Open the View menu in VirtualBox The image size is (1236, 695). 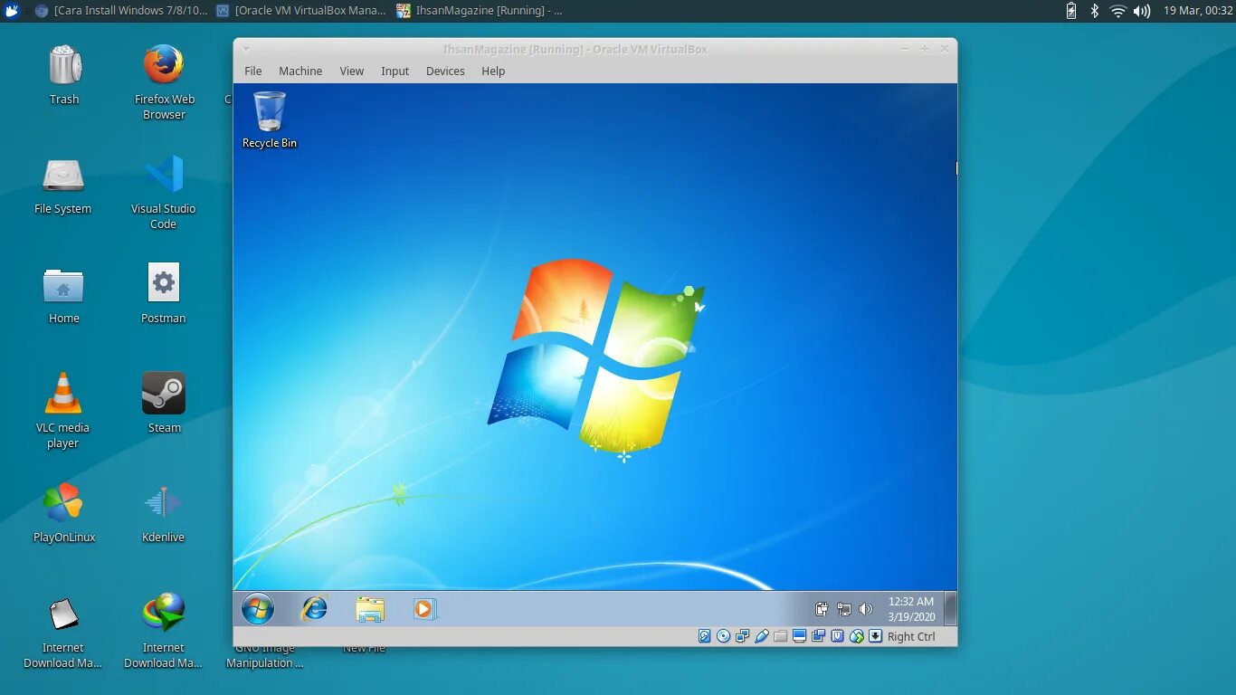point(352,71)
